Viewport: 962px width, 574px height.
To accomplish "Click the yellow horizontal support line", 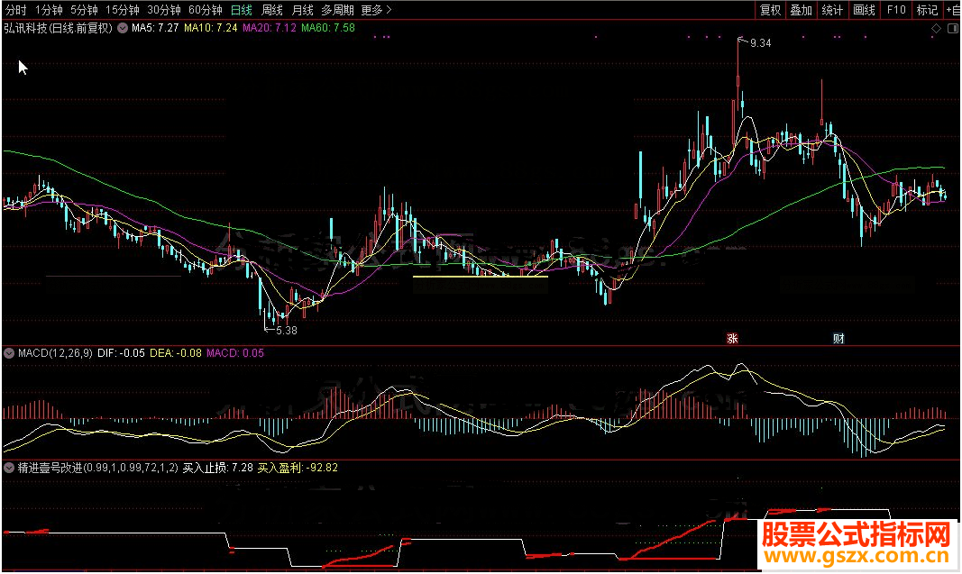I will 481,278.
